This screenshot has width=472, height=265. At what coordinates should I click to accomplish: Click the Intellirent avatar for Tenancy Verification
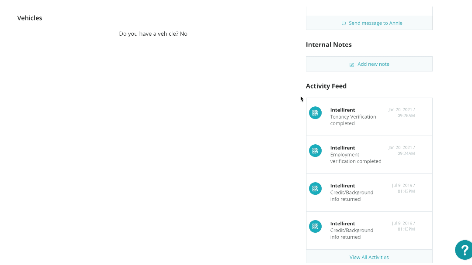click(x=315, y=112)
